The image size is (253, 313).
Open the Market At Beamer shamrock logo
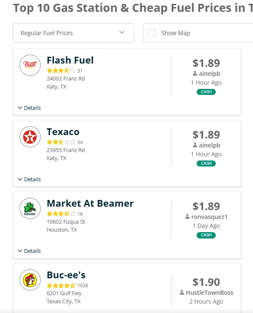30,208
